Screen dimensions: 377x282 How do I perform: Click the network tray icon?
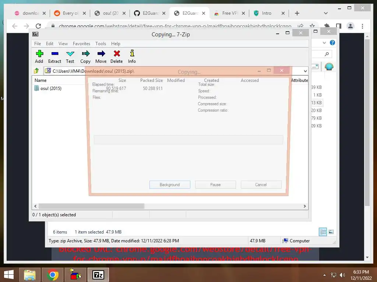tap(334, 275)
